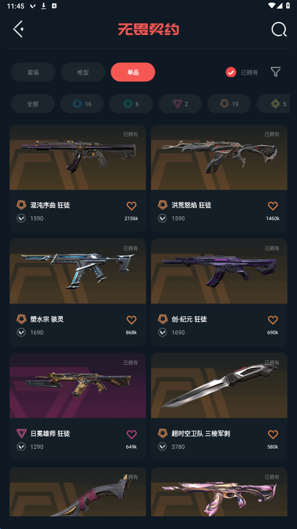Filter by pink triangle tier 2
This screenshot has height=529, width=297.
click(180, 104)
